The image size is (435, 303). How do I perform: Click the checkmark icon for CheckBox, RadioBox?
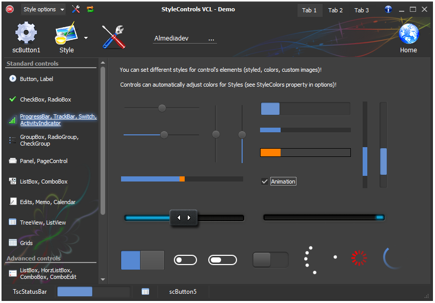coord(12,99)
